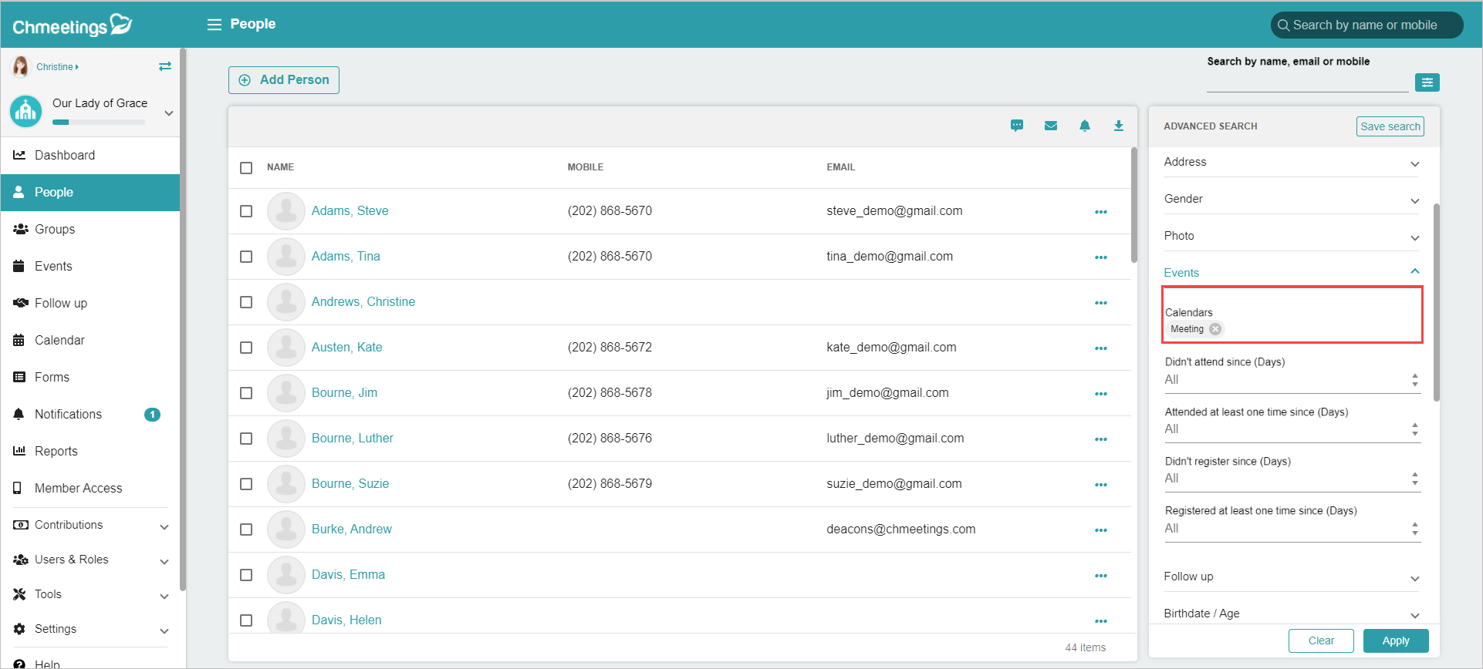Image resolution: width=1483 pixels, height=669 pixels.
Task: Open the Dashboard page
Action: [x=91, y=156]
